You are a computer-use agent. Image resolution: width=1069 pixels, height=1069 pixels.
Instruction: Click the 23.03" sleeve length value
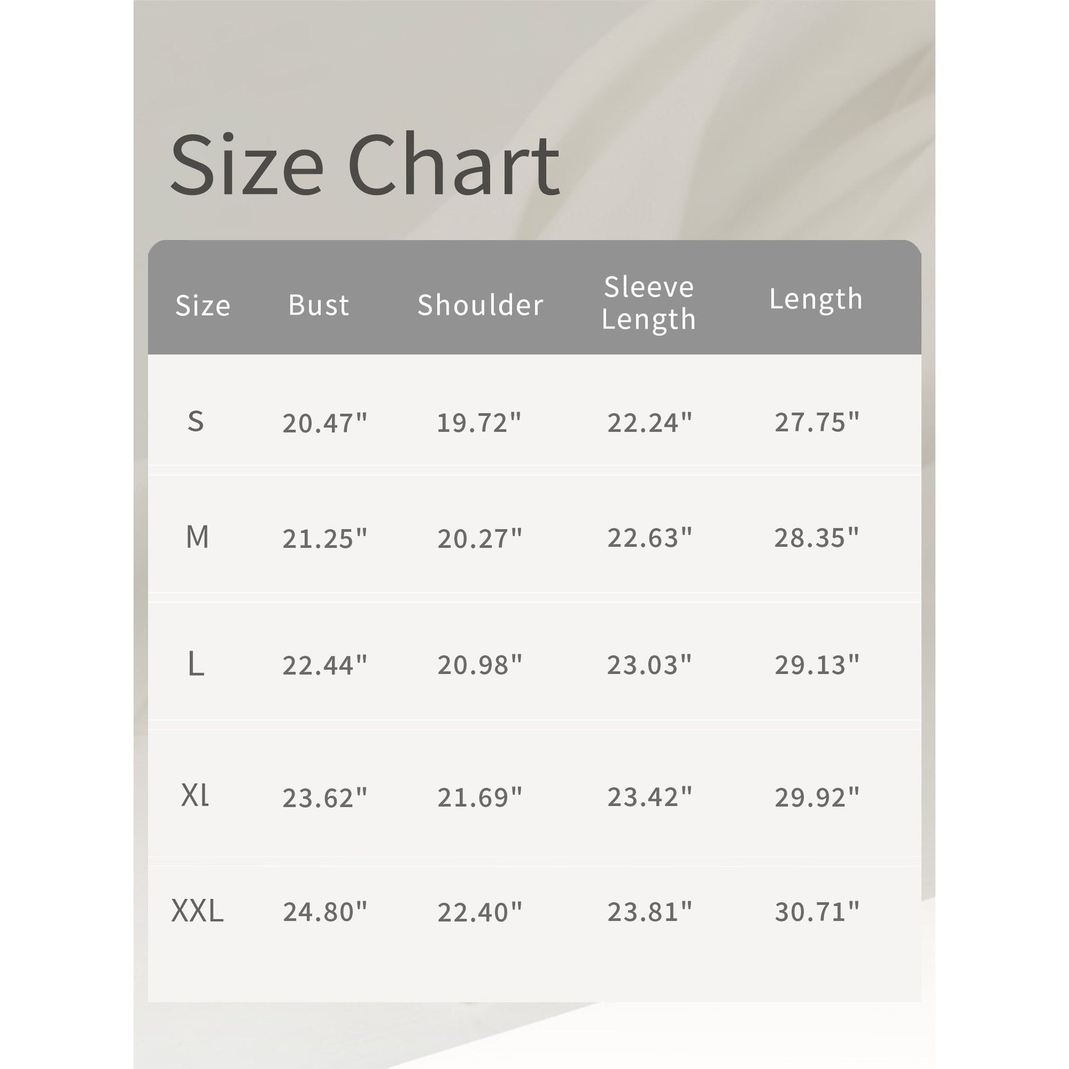tap(650, 665)
